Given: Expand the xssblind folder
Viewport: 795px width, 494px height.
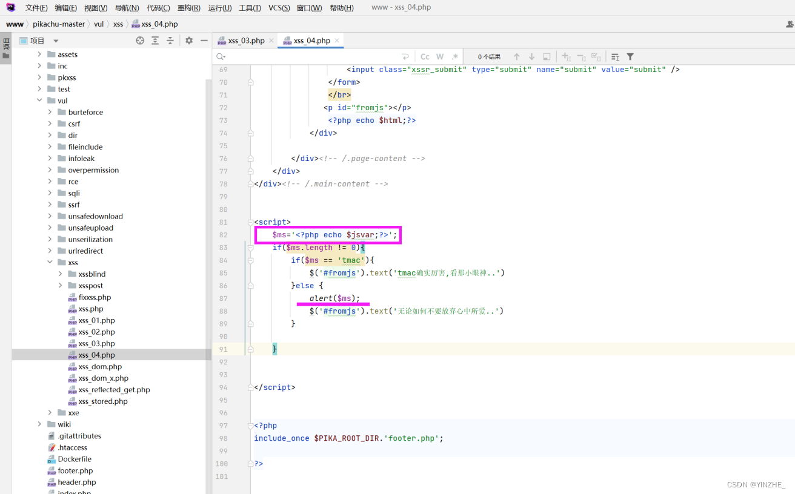Looking at the screenshot, I should (61, 274).
